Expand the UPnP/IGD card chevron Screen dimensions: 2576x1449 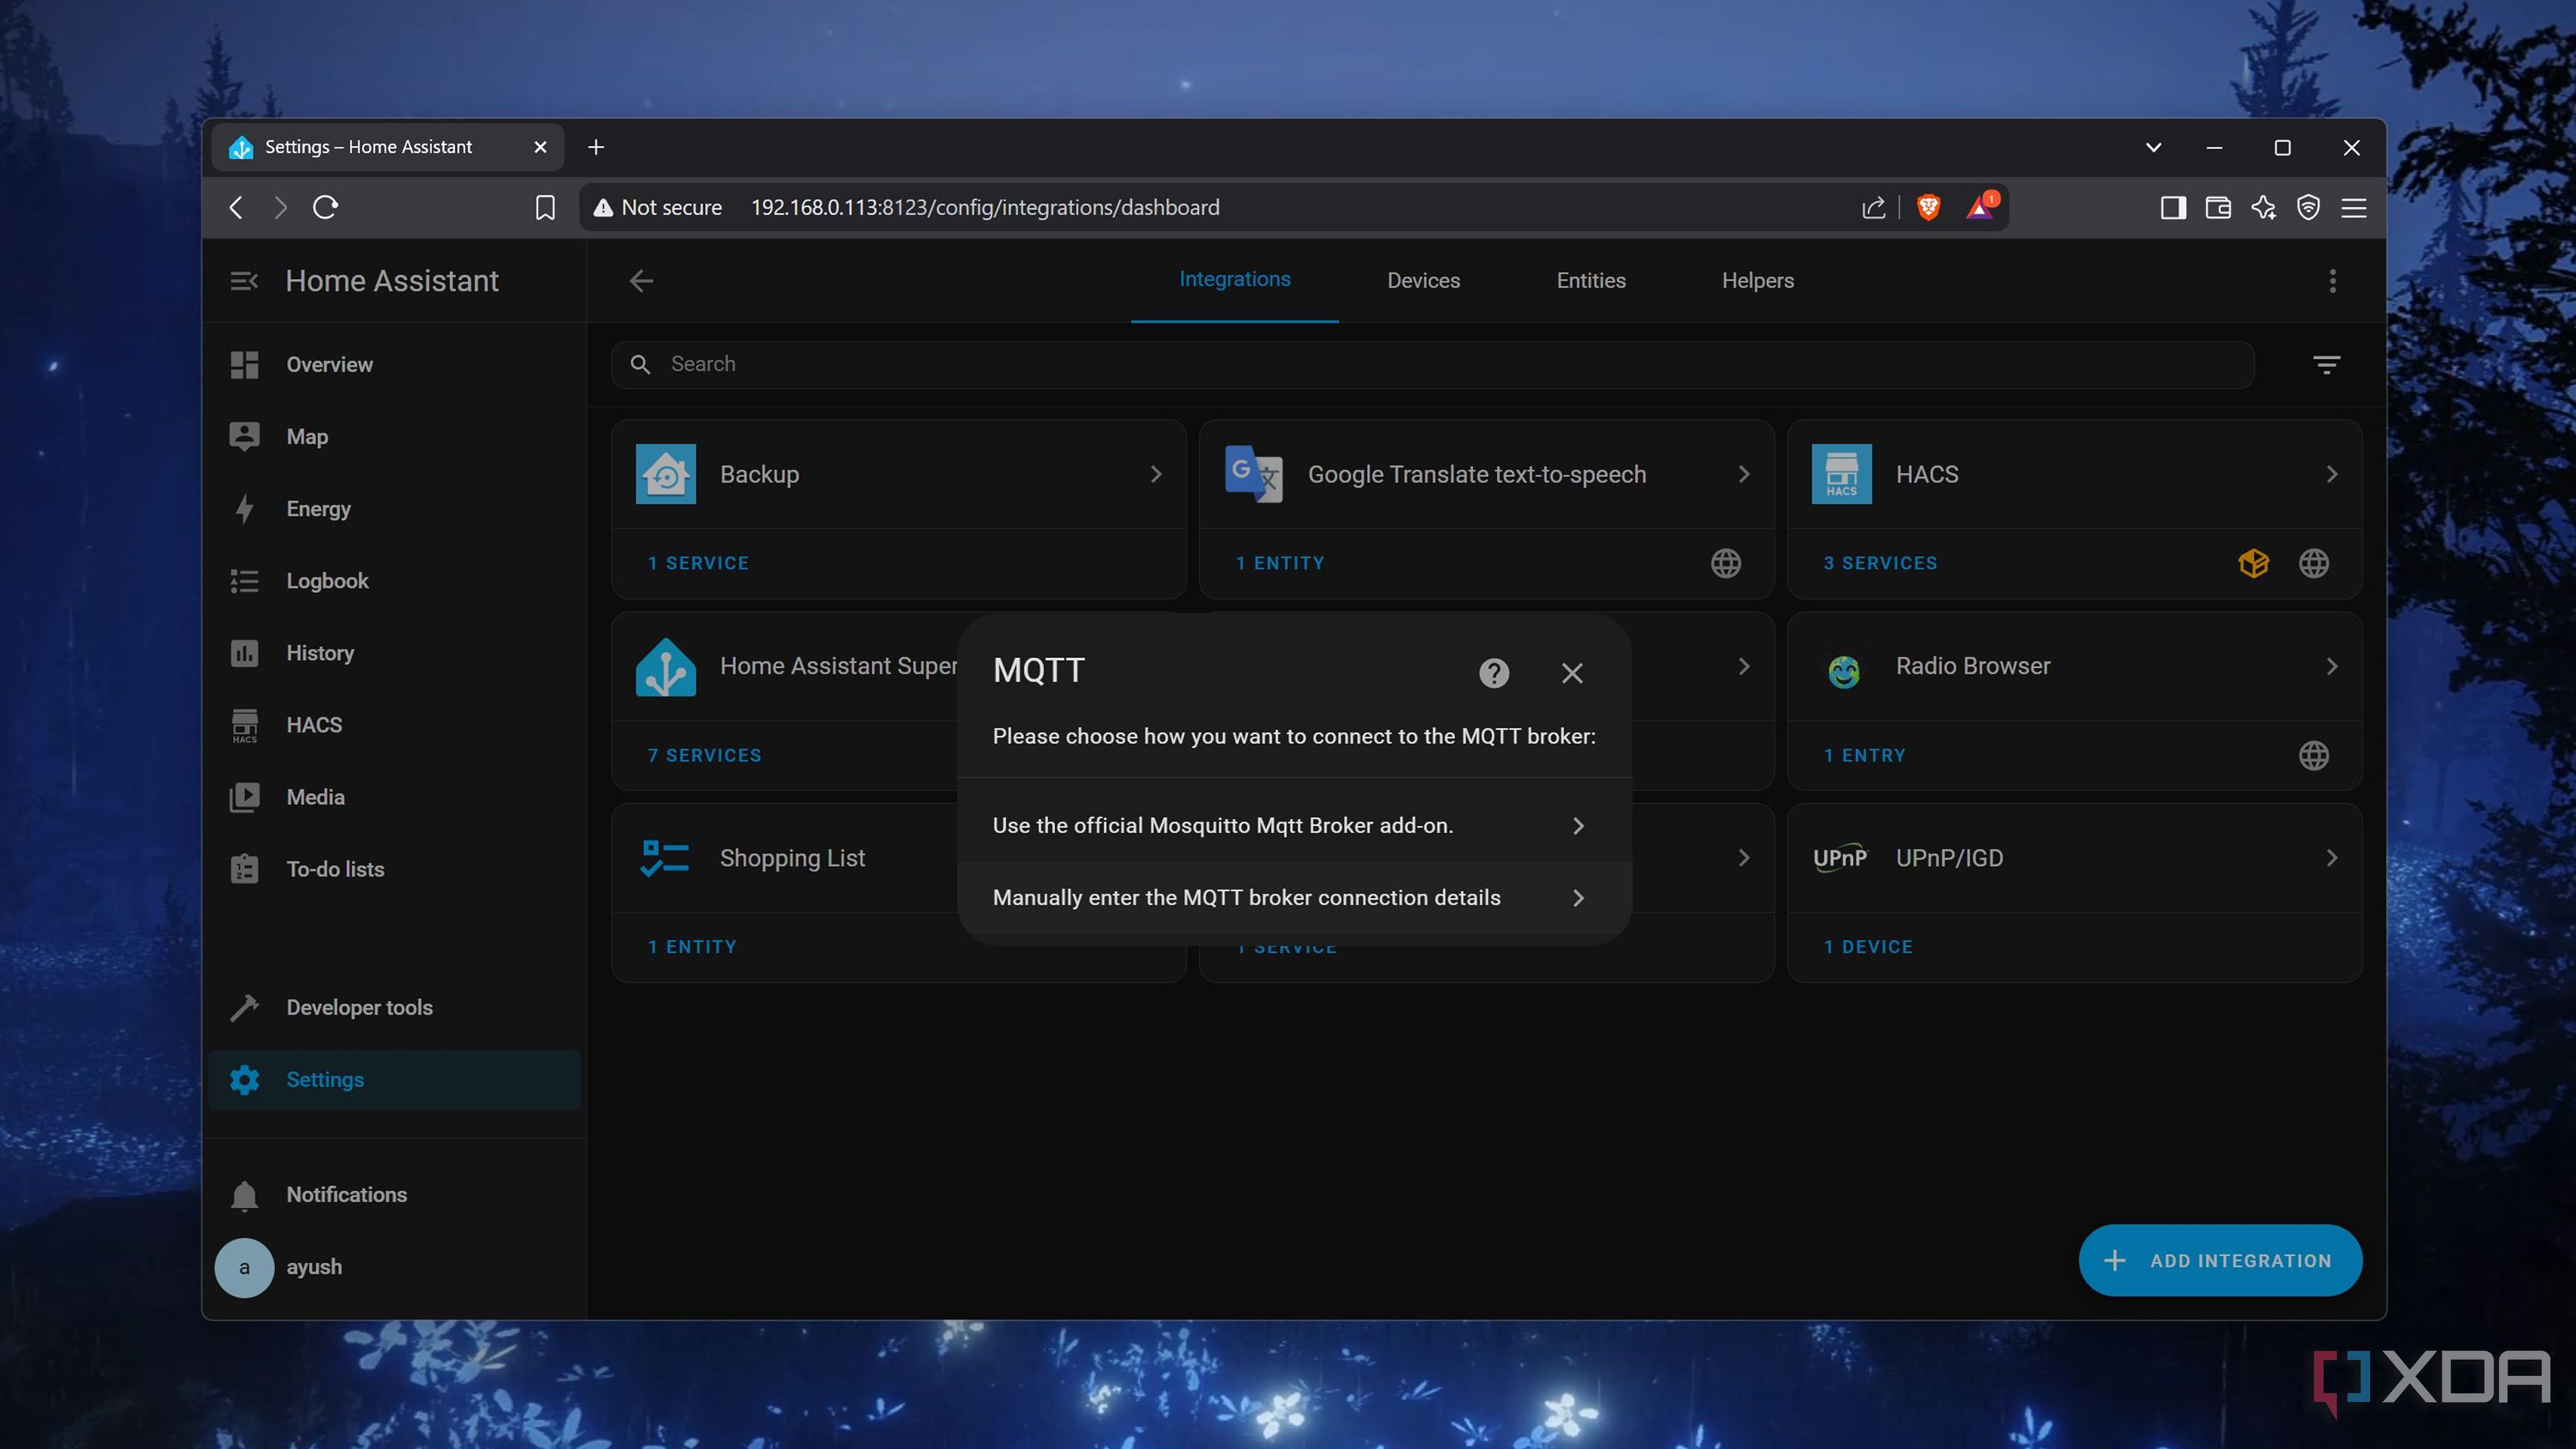(2331, 858)
